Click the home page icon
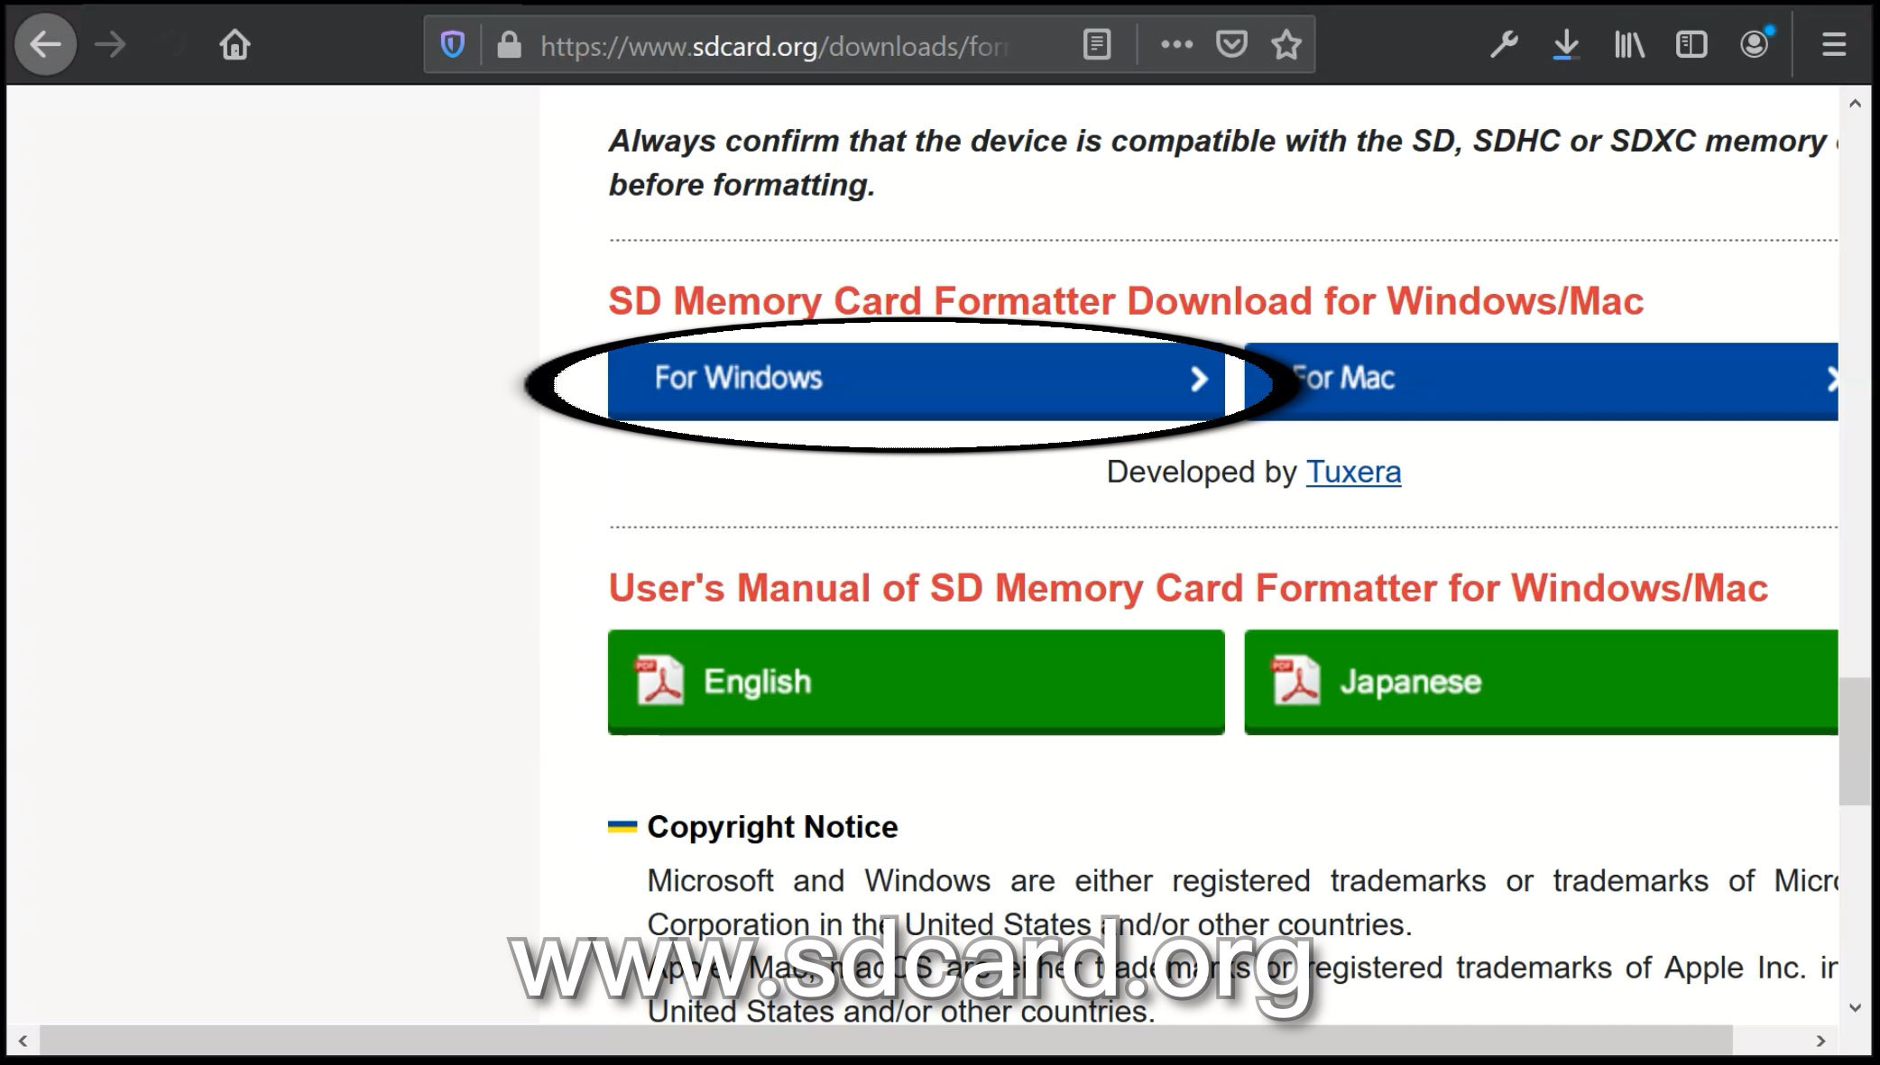Screen dimensions: 1880x1065 coord(234,45)
